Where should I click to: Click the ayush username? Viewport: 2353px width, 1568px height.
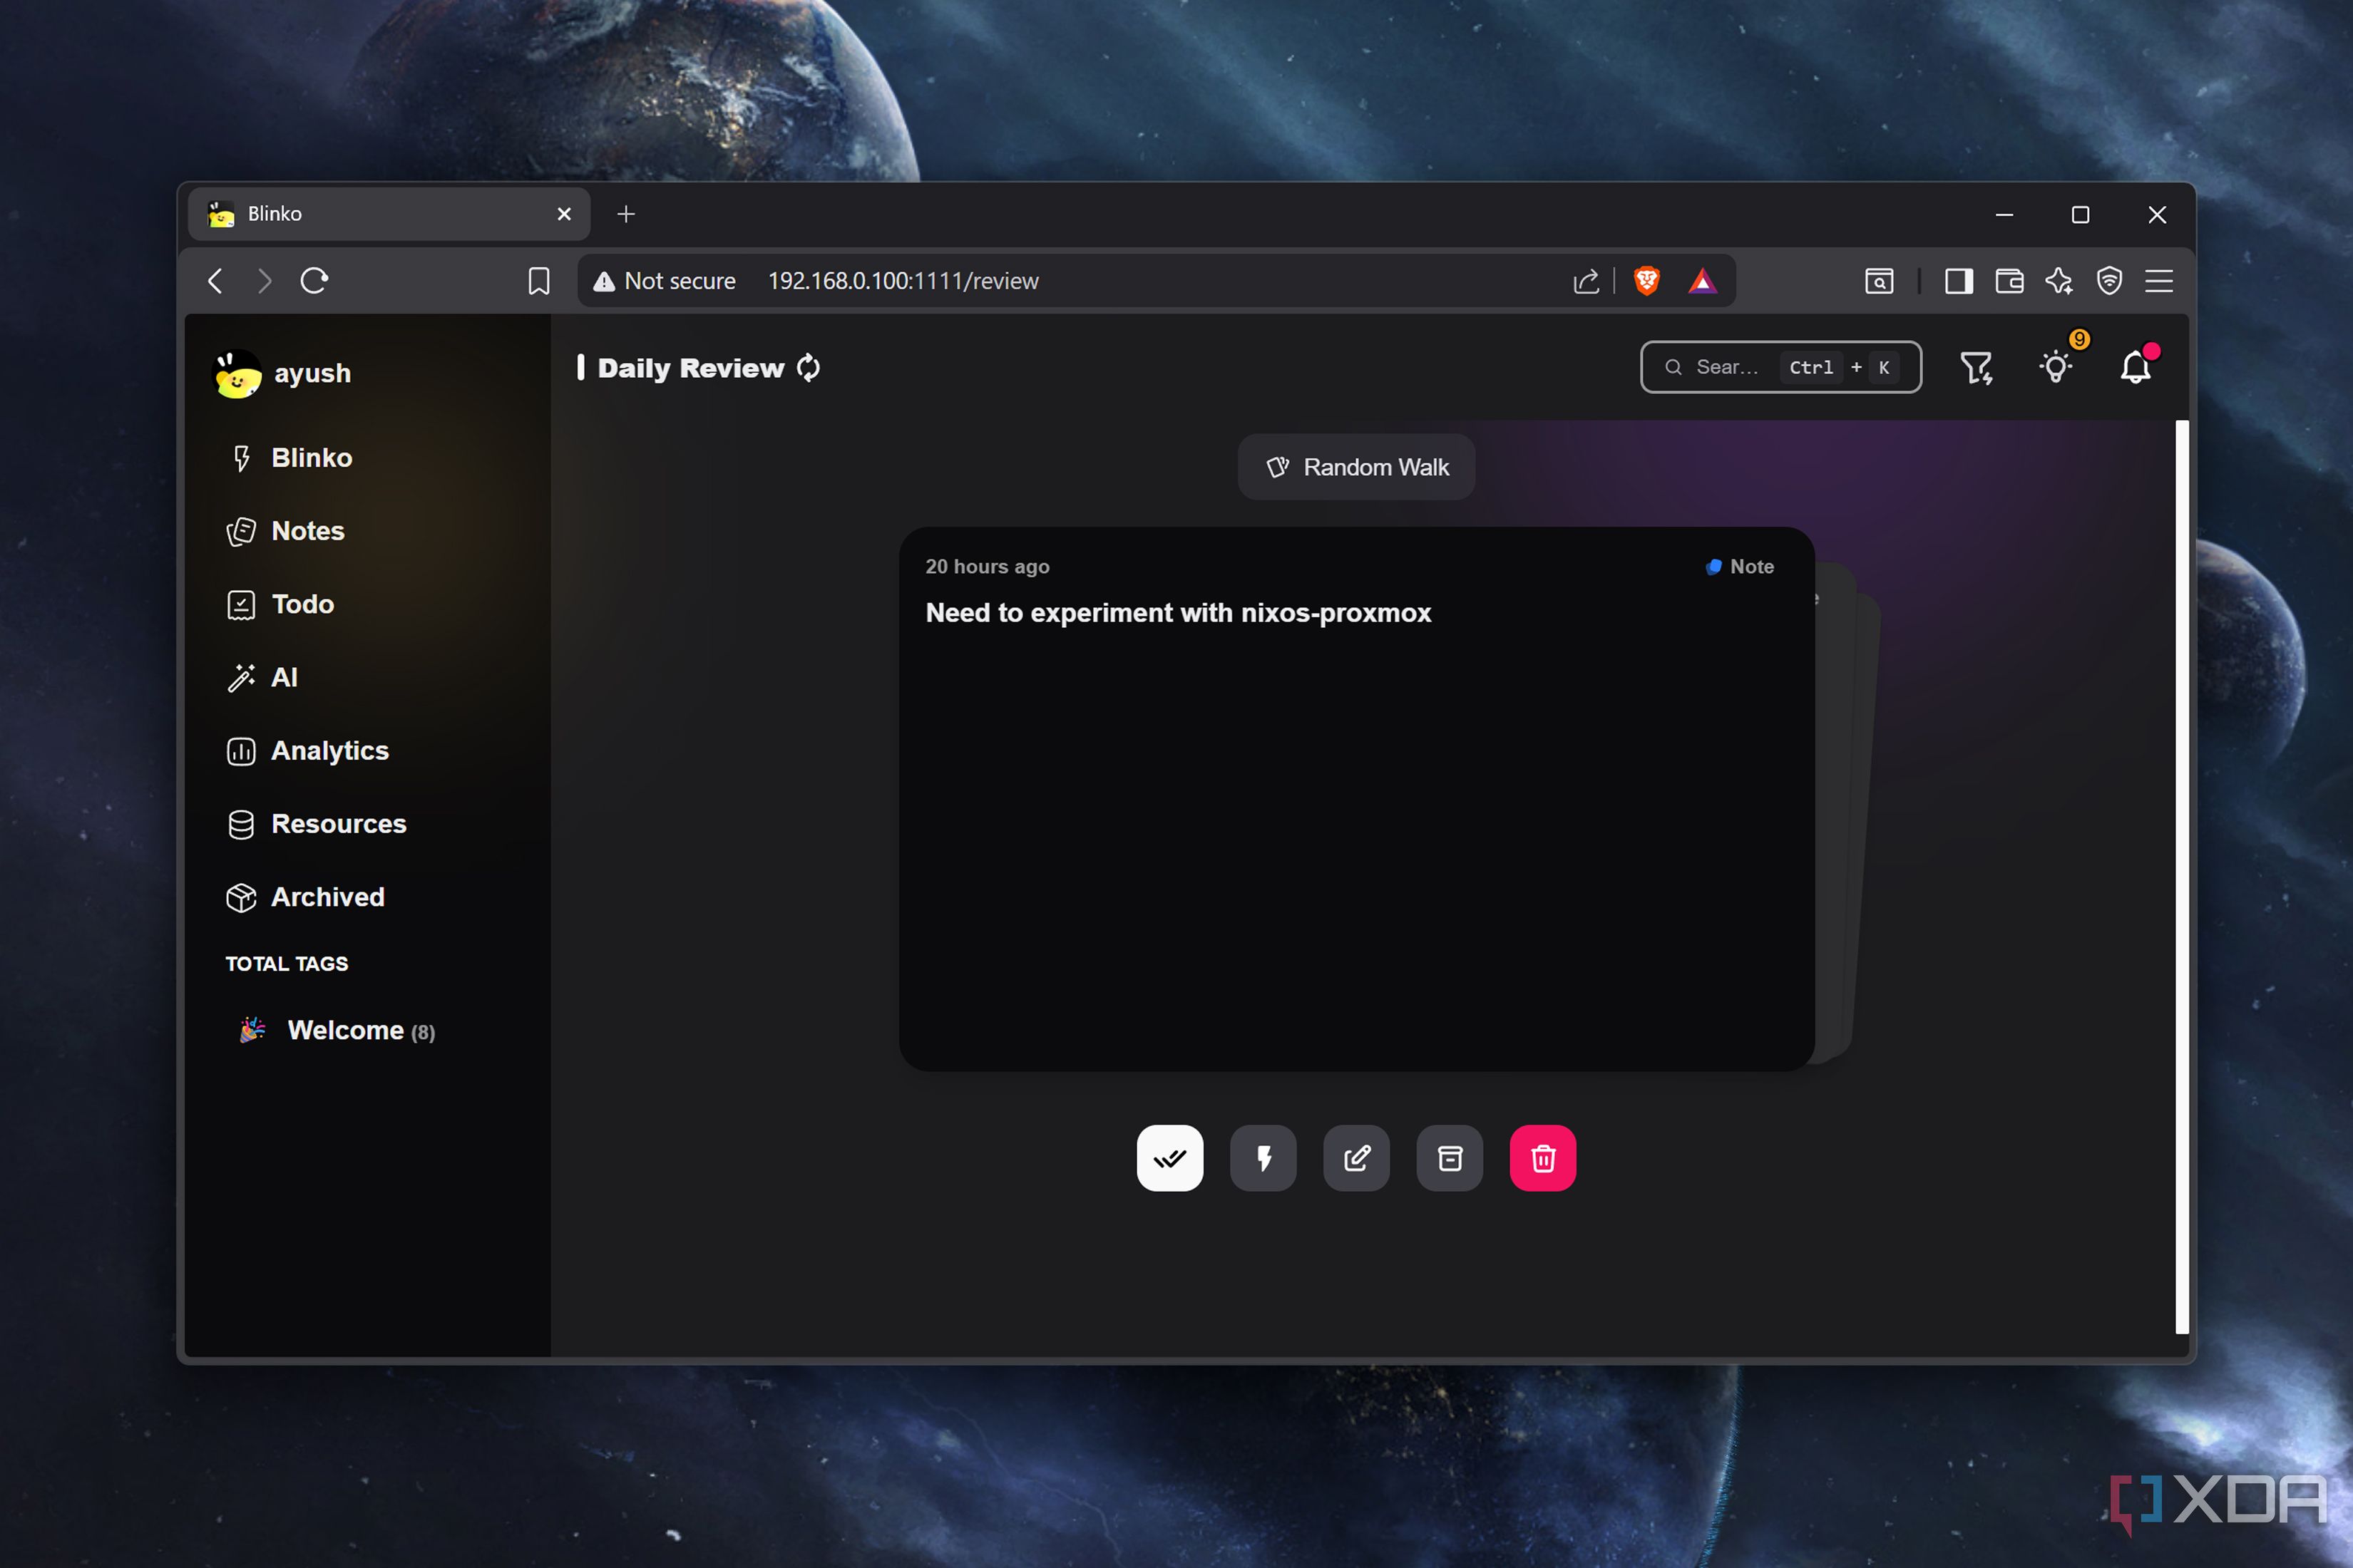(x=313, y=374)
